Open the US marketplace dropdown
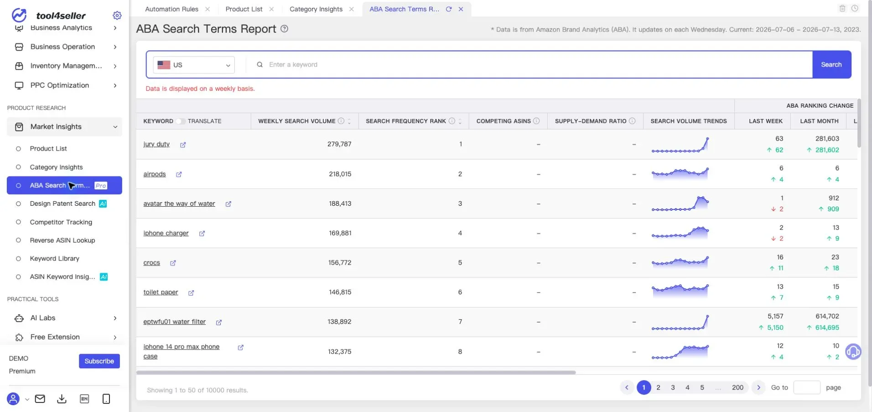Screen dimensions: 872x412 tap(194, 65)
